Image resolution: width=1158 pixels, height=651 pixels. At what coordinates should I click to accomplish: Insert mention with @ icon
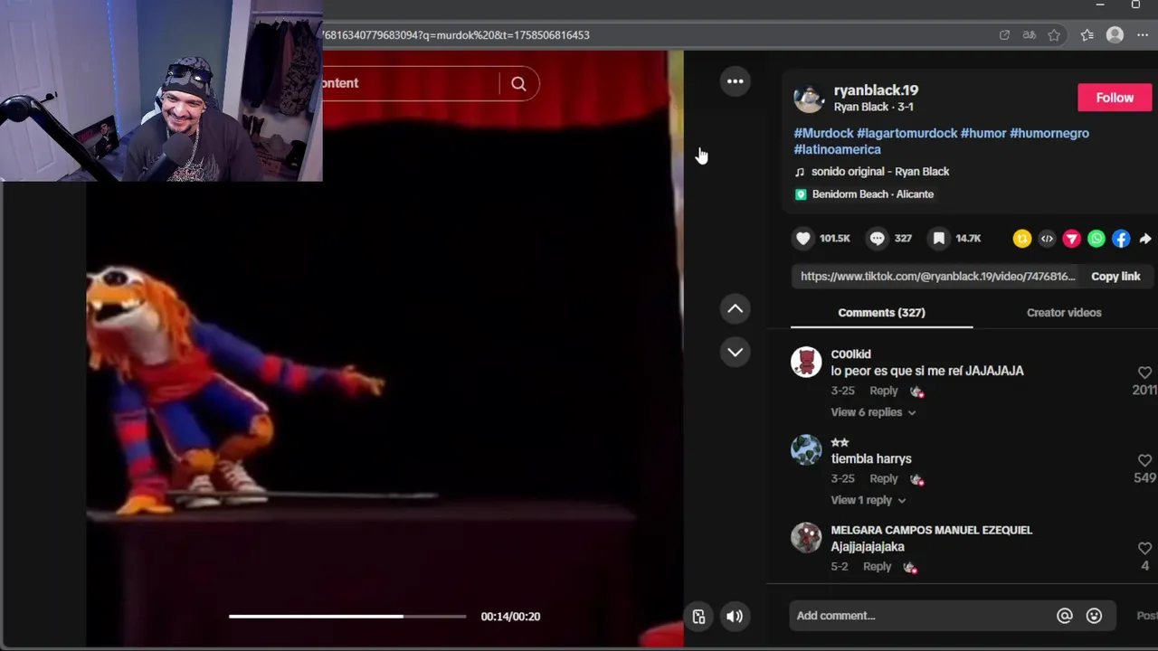click(x=1065, y=616)
